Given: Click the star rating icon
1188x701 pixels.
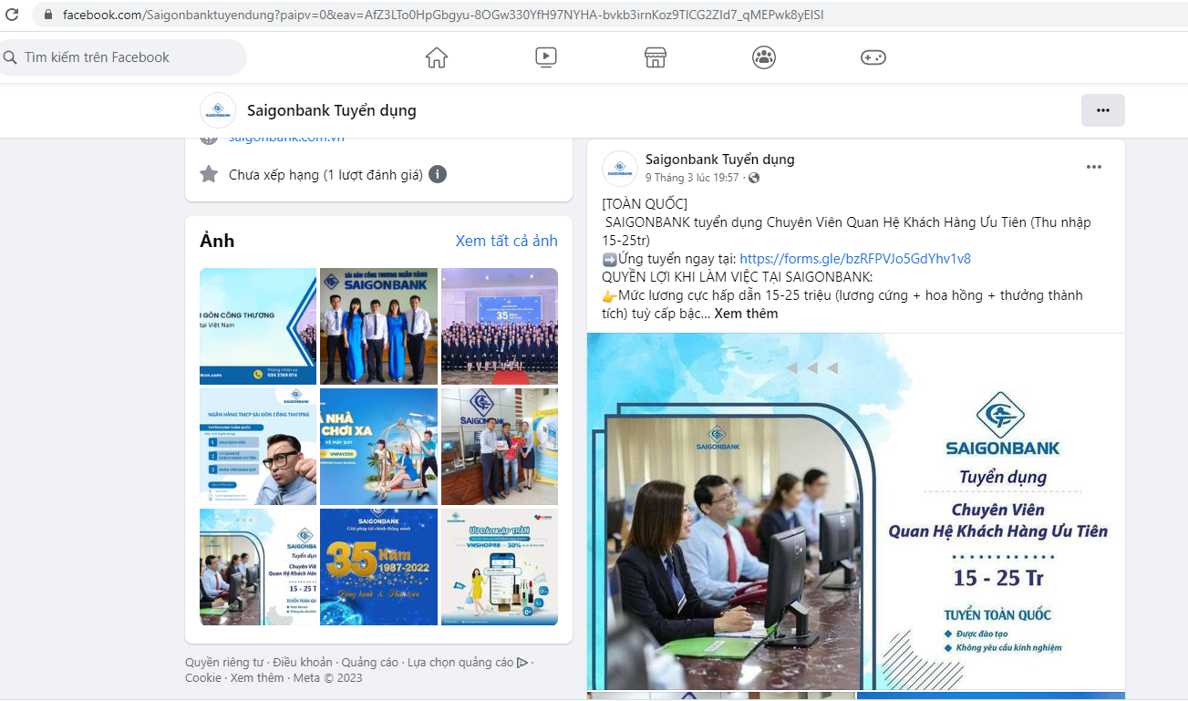Looking at the screenshot, I should 209,174.
